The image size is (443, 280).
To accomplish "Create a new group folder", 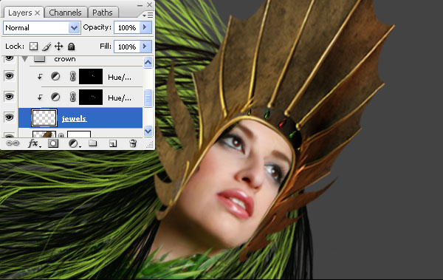I will (x=93, y=143).
